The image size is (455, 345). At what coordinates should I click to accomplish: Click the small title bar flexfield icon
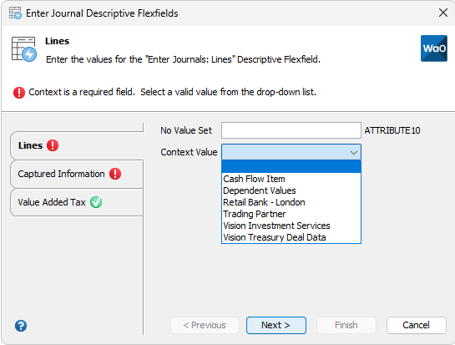point(15,13)
